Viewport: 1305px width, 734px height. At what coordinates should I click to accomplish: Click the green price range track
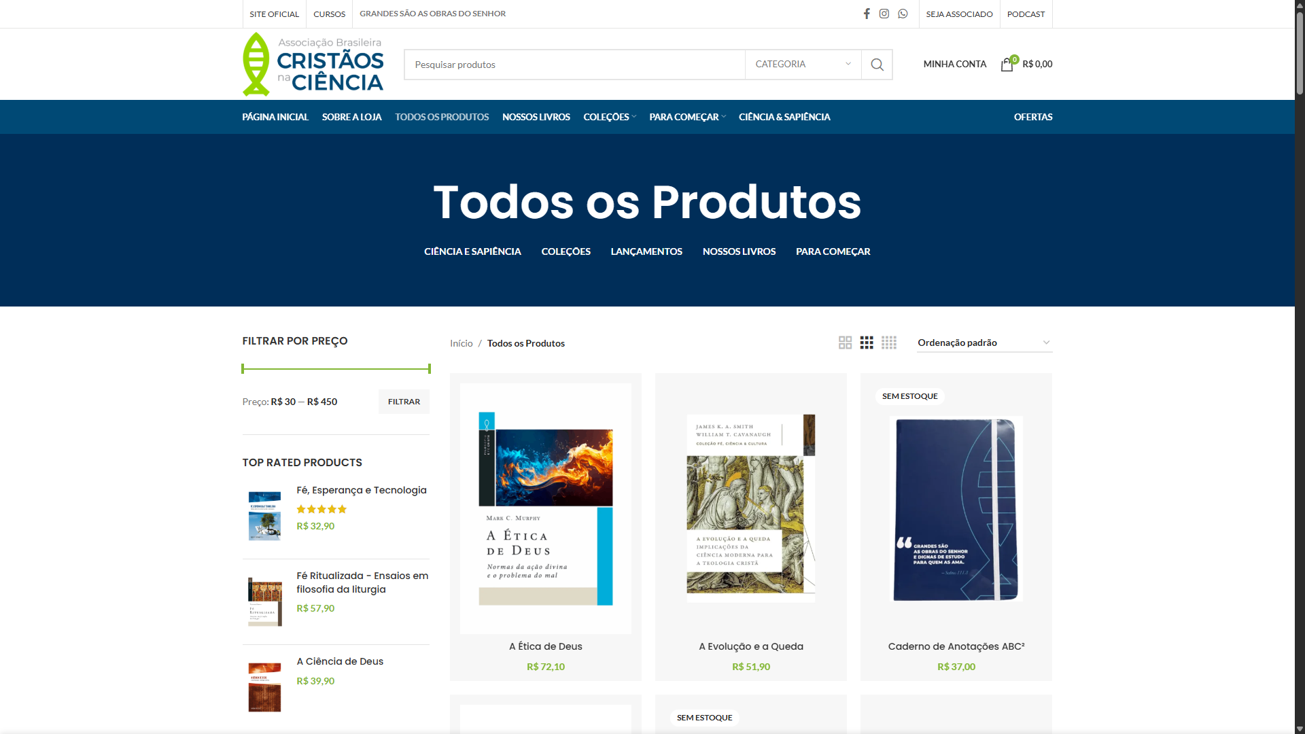point(336,368)
